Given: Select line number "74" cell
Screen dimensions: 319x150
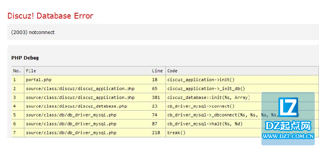Looking at the screenshot, I should 158,115.
